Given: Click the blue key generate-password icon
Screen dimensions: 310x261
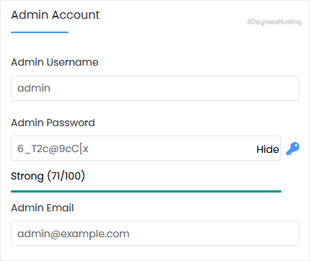Looking at the screenshot, I should click(293, 149).
